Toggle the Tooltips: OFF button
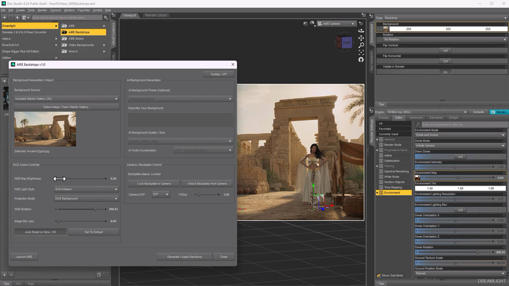The width and height of the screenshot is (509, 286). click(x=219, y=74)
